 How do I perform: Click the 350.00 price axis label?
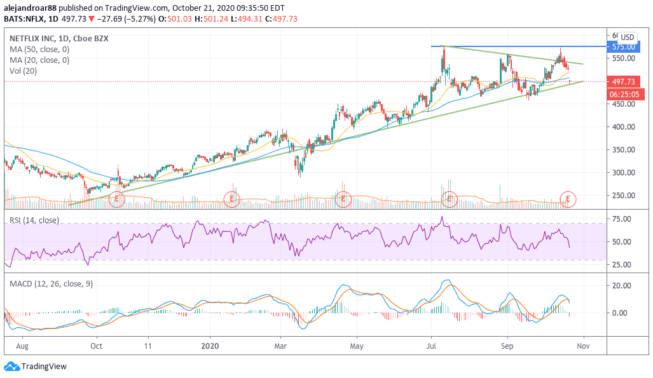click(623, 150)
